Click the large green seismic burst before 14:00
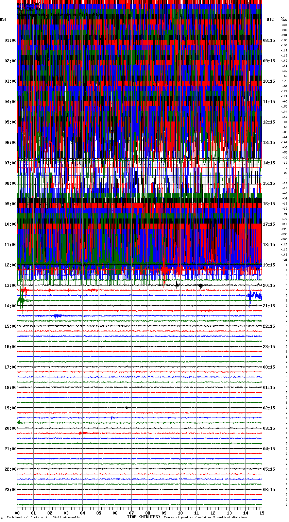Image resolution: width=289 pixels, height=522 pixels. (22, 300)
